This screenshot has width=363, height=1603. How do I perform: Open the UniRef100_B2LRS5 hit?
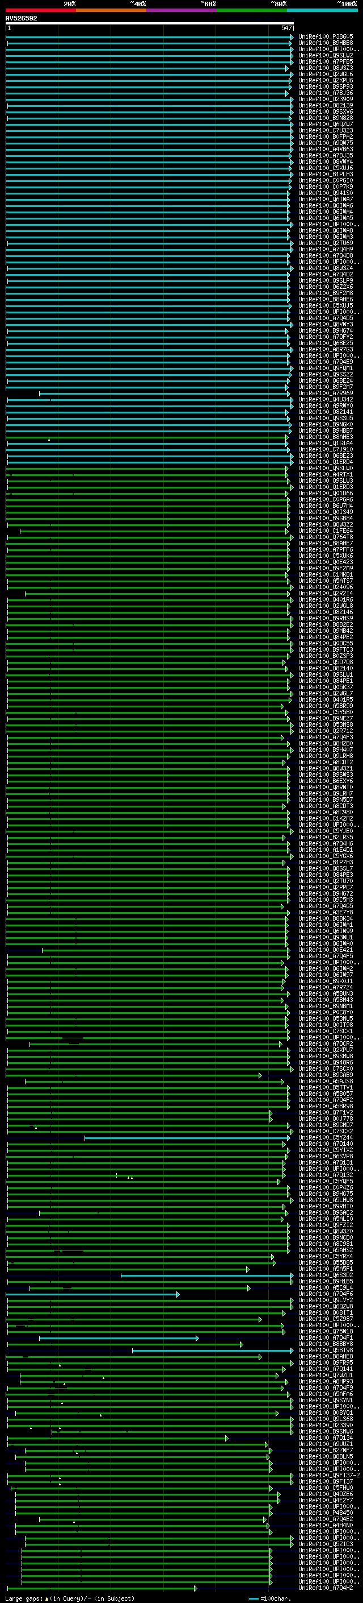click(x=326, y=837)
